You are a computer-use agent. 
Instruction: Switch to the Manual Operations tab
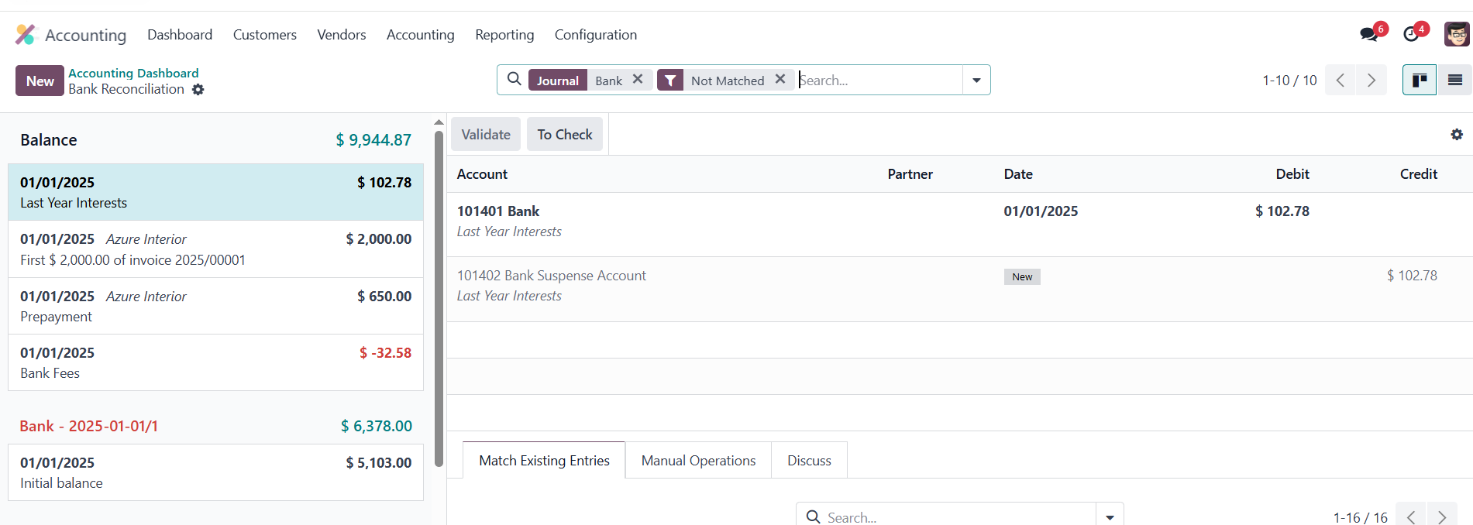tap(697, 460)
